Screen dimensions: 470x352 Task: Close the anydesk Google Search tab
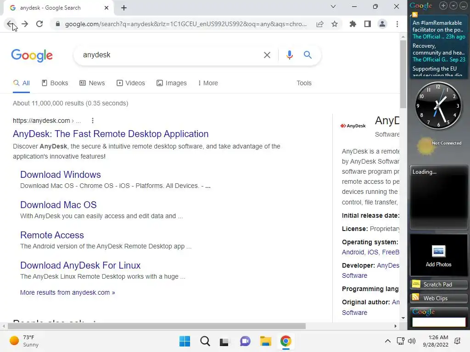(x=106, y=8)
